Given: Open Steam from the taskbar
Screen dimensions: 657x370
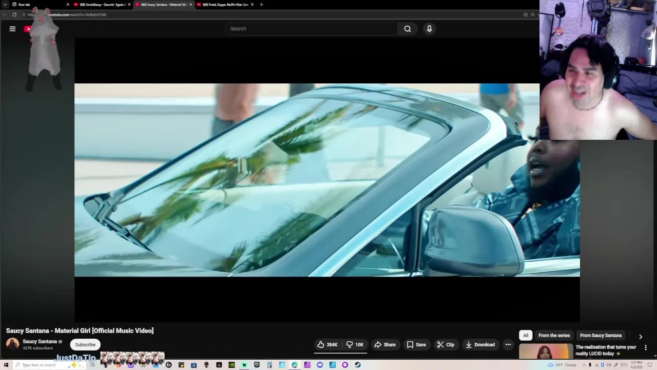Looking at the screenshot, I should [358, 365].
